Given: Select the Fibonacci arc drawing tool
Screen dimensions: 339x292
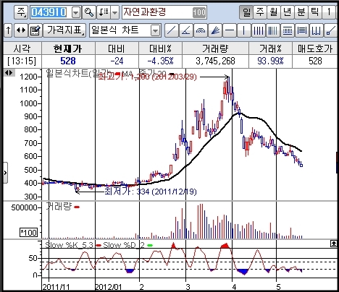Looking at the screenshot, I should point(201,30).
